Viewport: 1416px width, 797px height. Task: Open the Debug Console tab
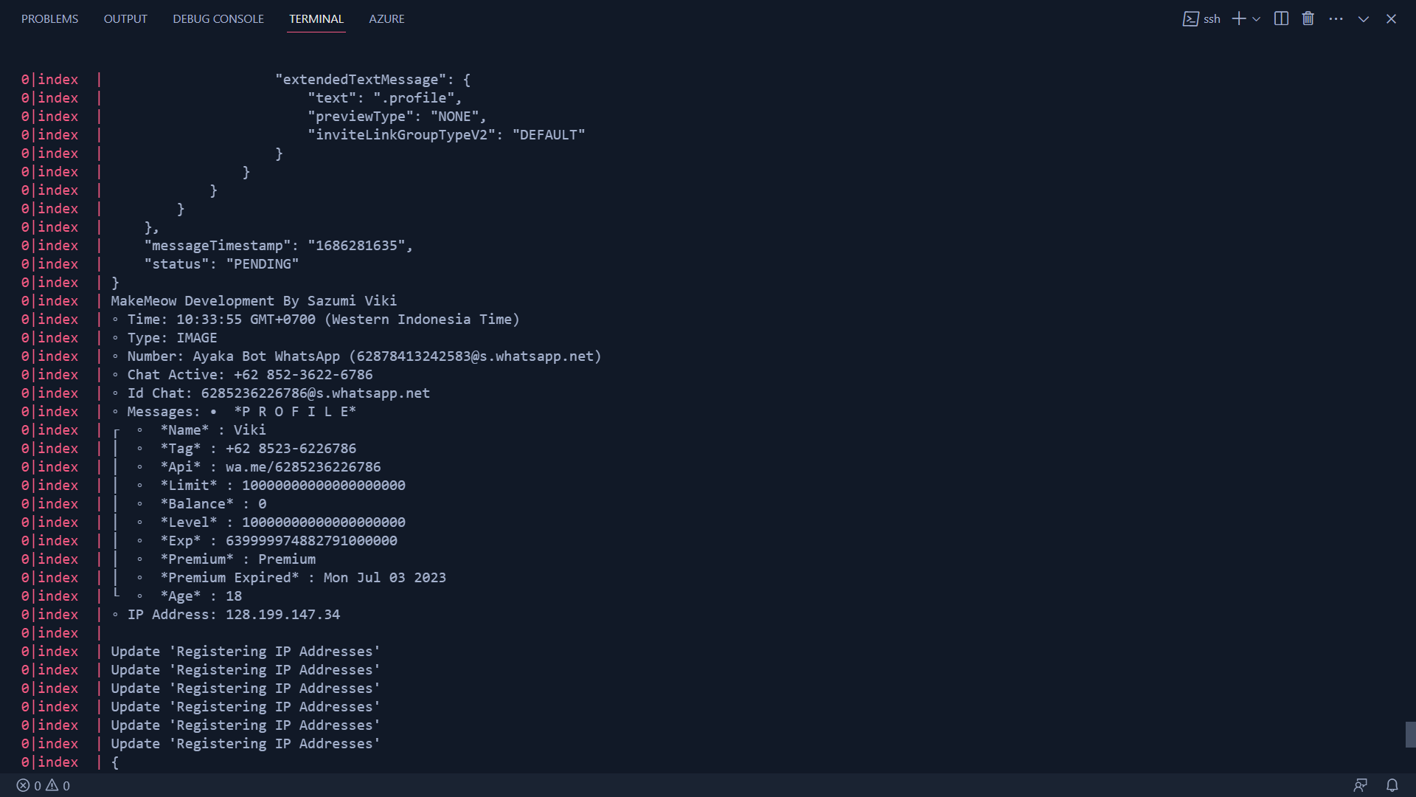218,19
